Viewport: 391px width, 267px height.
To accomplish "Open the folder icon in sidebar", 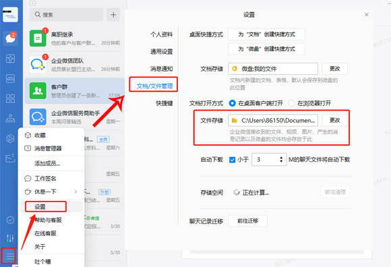I will click(10, 158).
